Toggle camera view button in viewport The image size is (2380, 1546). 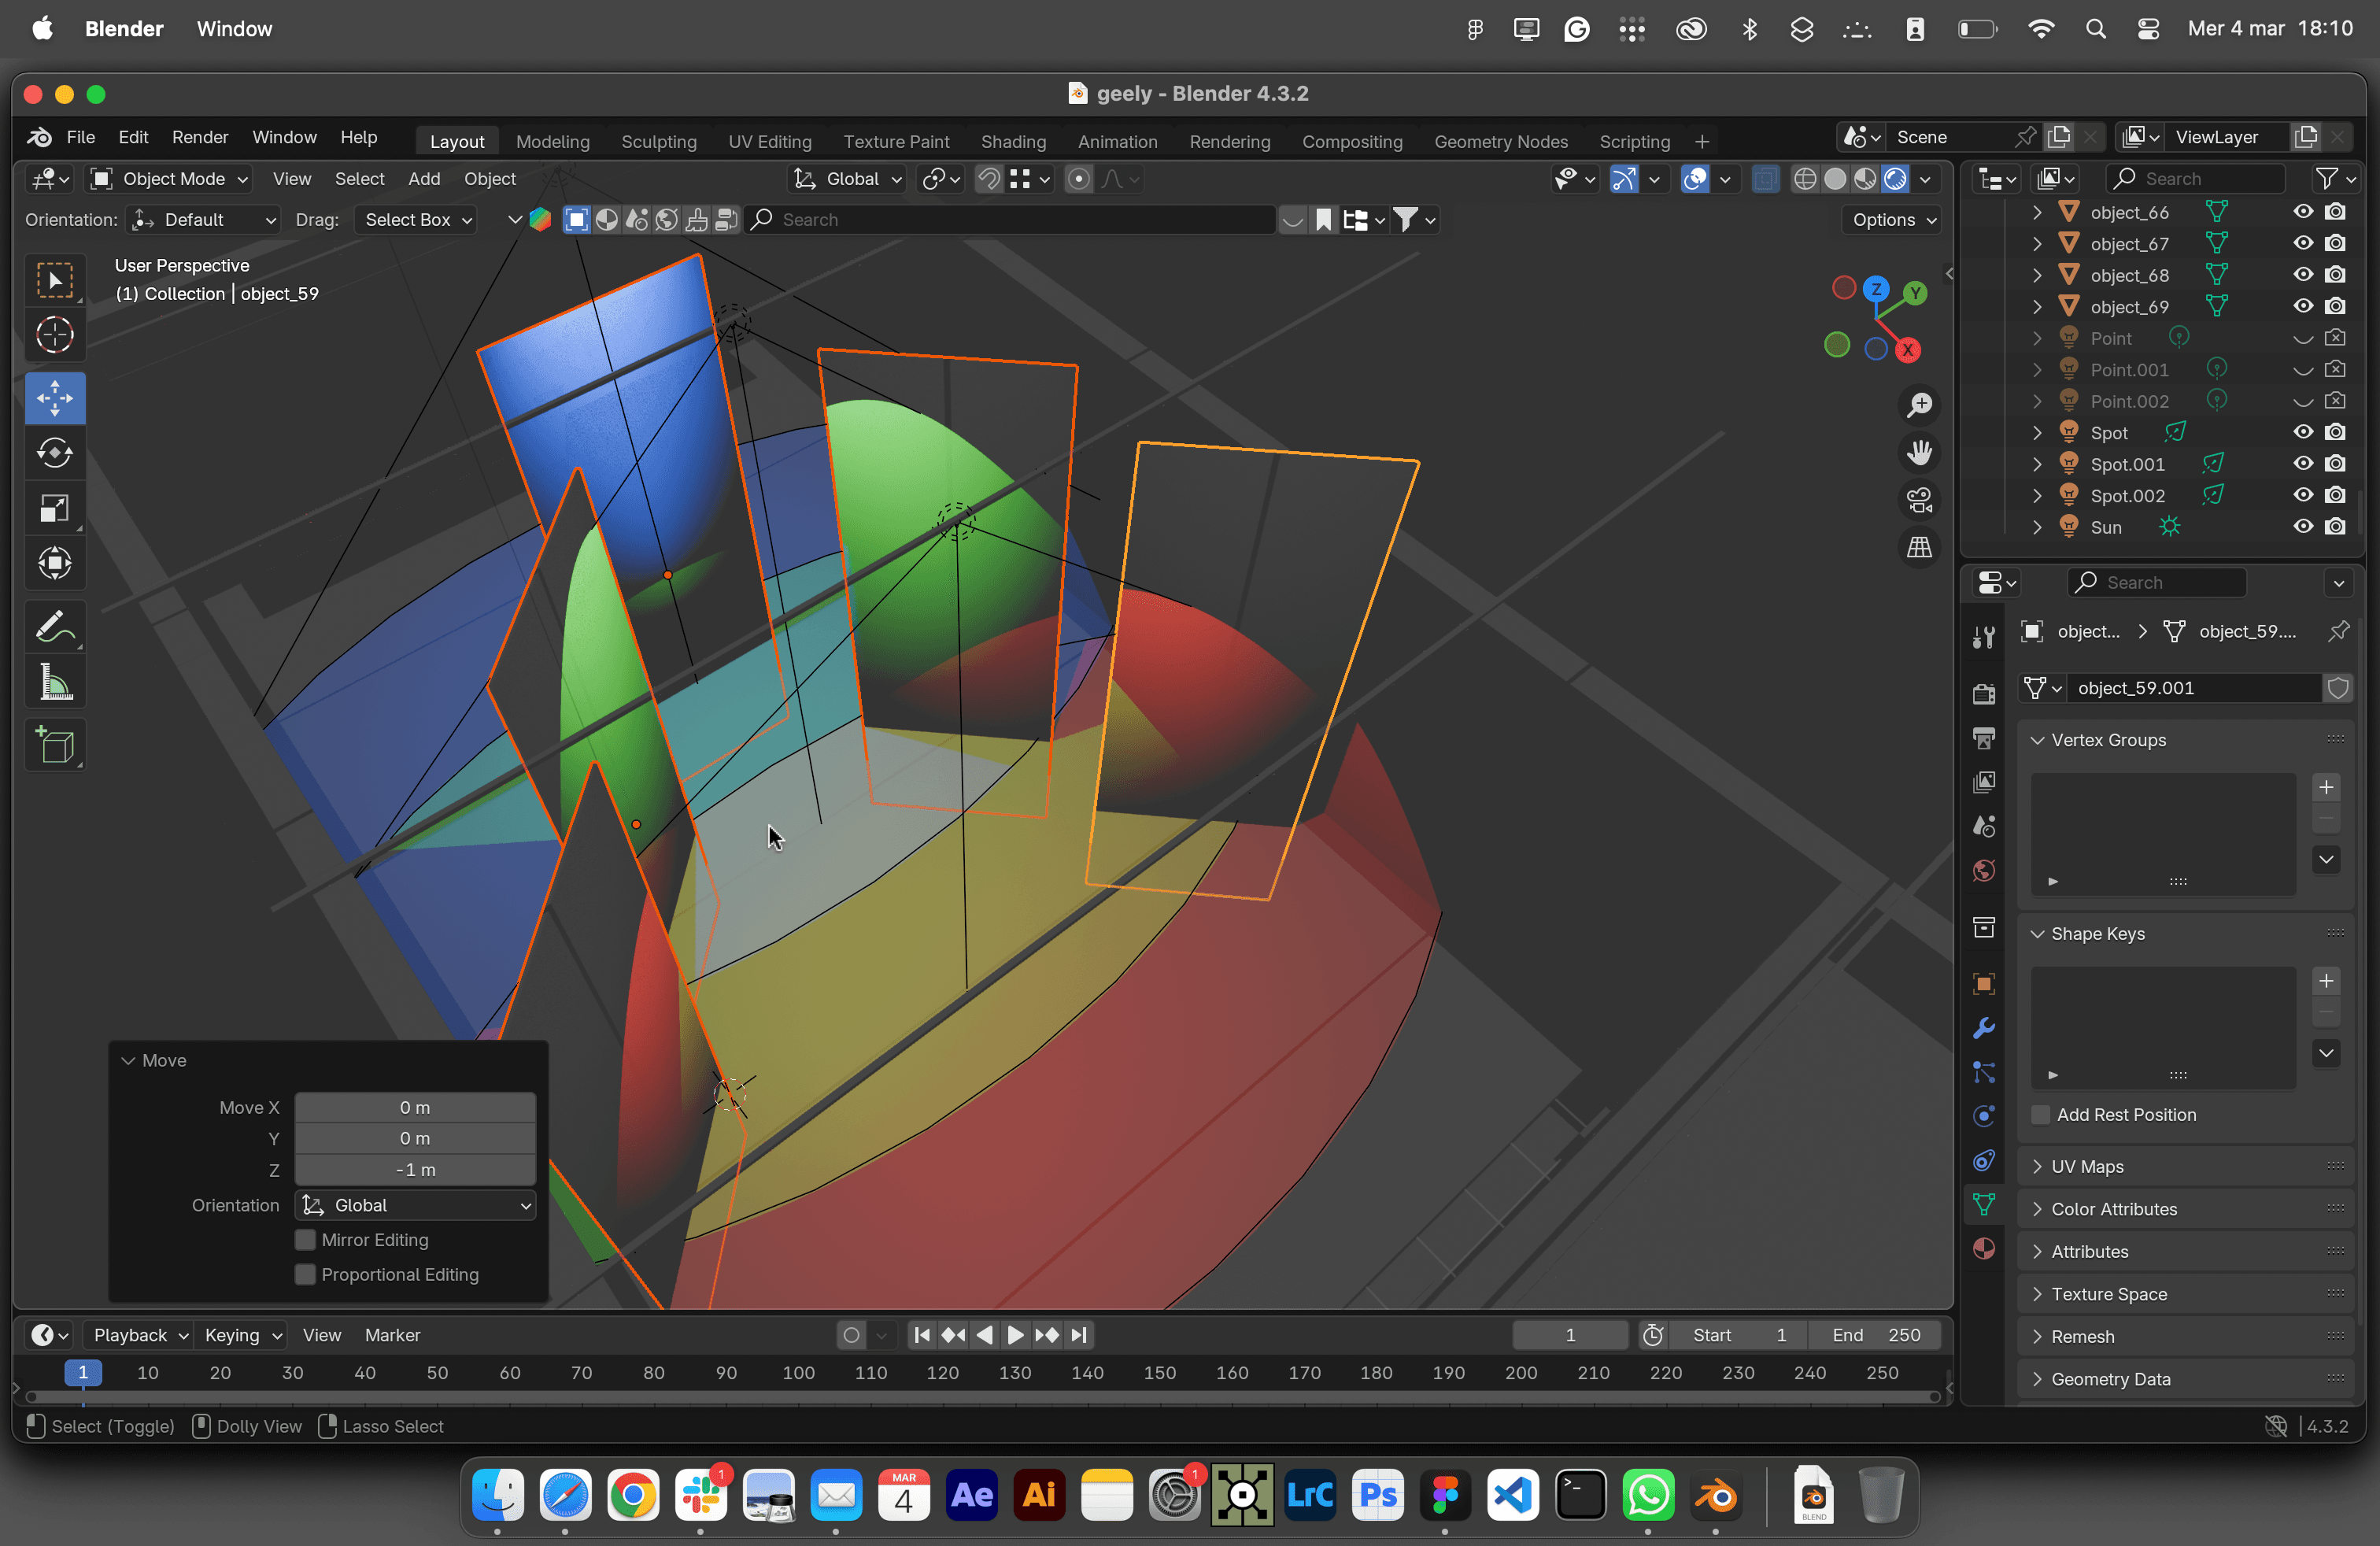(1919, 500)
